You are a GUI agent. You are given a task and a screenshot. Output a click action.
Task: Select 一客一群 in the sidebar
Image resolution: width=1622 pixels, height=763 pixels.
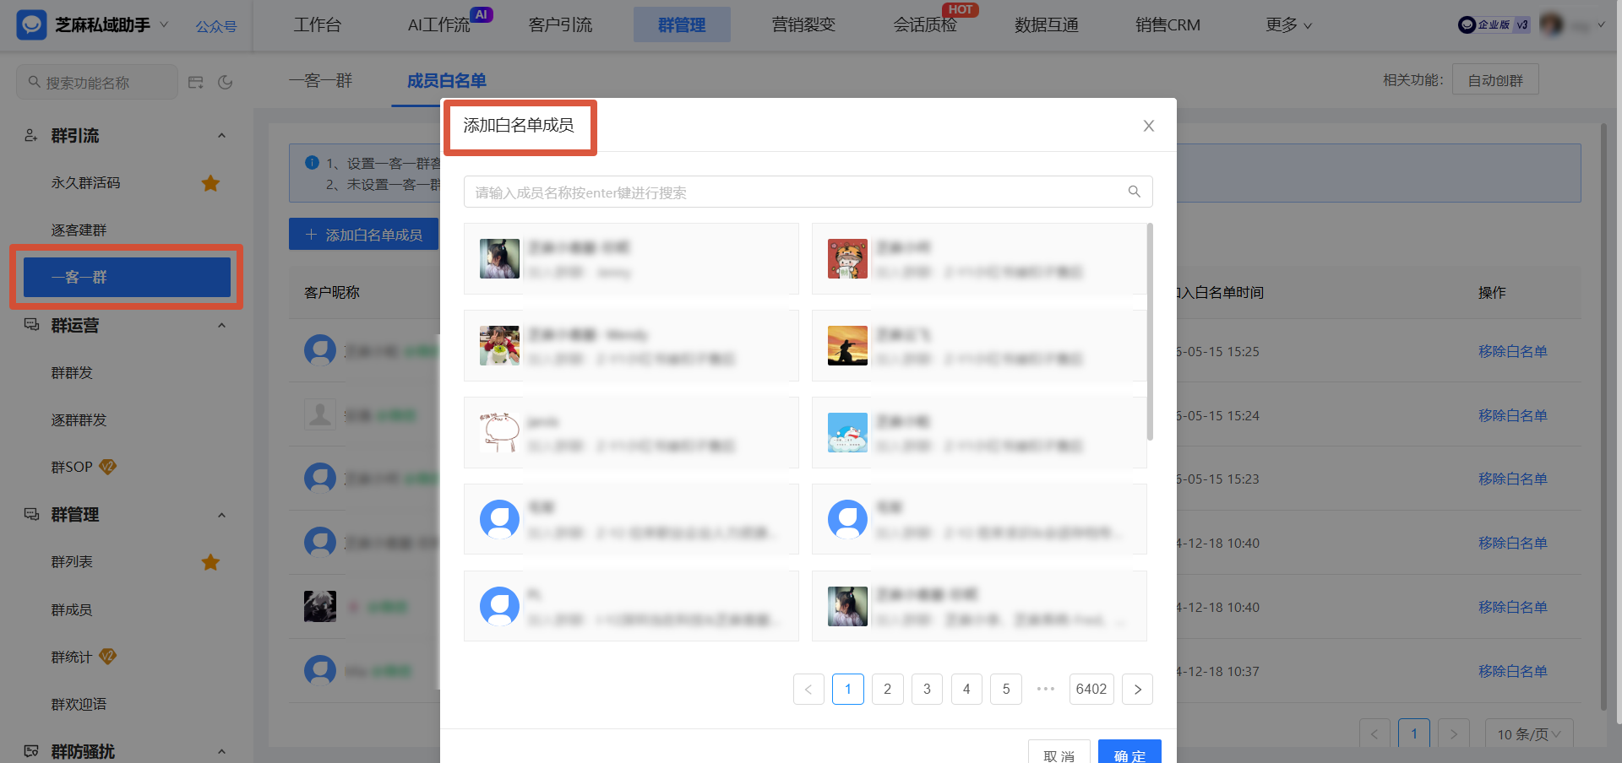pos(127,277)
